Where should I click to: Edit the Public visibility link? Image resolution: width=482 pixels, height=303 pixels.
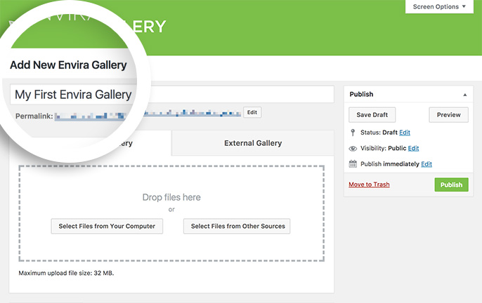pyautogui.click(x=413, y=148)
